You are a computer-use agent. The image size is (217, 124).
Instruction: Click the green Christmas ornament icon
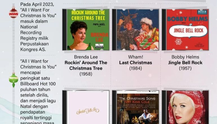point(14,80)
